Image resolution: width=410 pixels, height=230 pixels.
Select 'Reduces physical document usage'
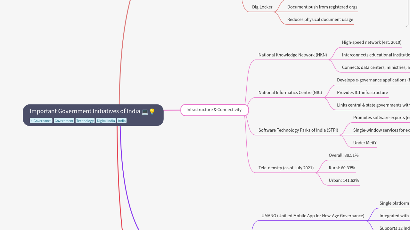pyautogui.click(x=320, y=19)
